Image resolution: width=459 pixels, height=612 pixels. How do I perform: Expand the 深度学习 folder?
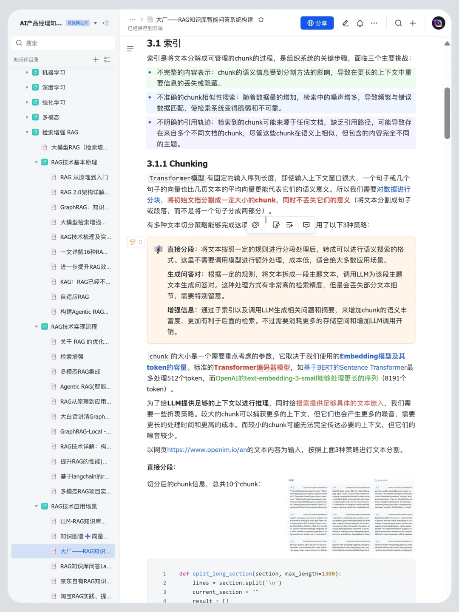point(27,87)
